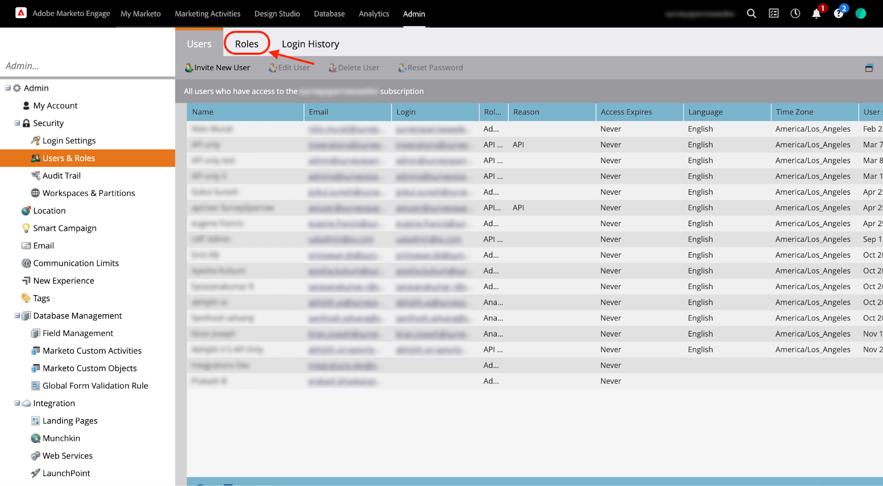Image resolution: width=883 pixels, height=486 pixels.
Task: Collapse the Admin root tree node
Action: [8, 88]
